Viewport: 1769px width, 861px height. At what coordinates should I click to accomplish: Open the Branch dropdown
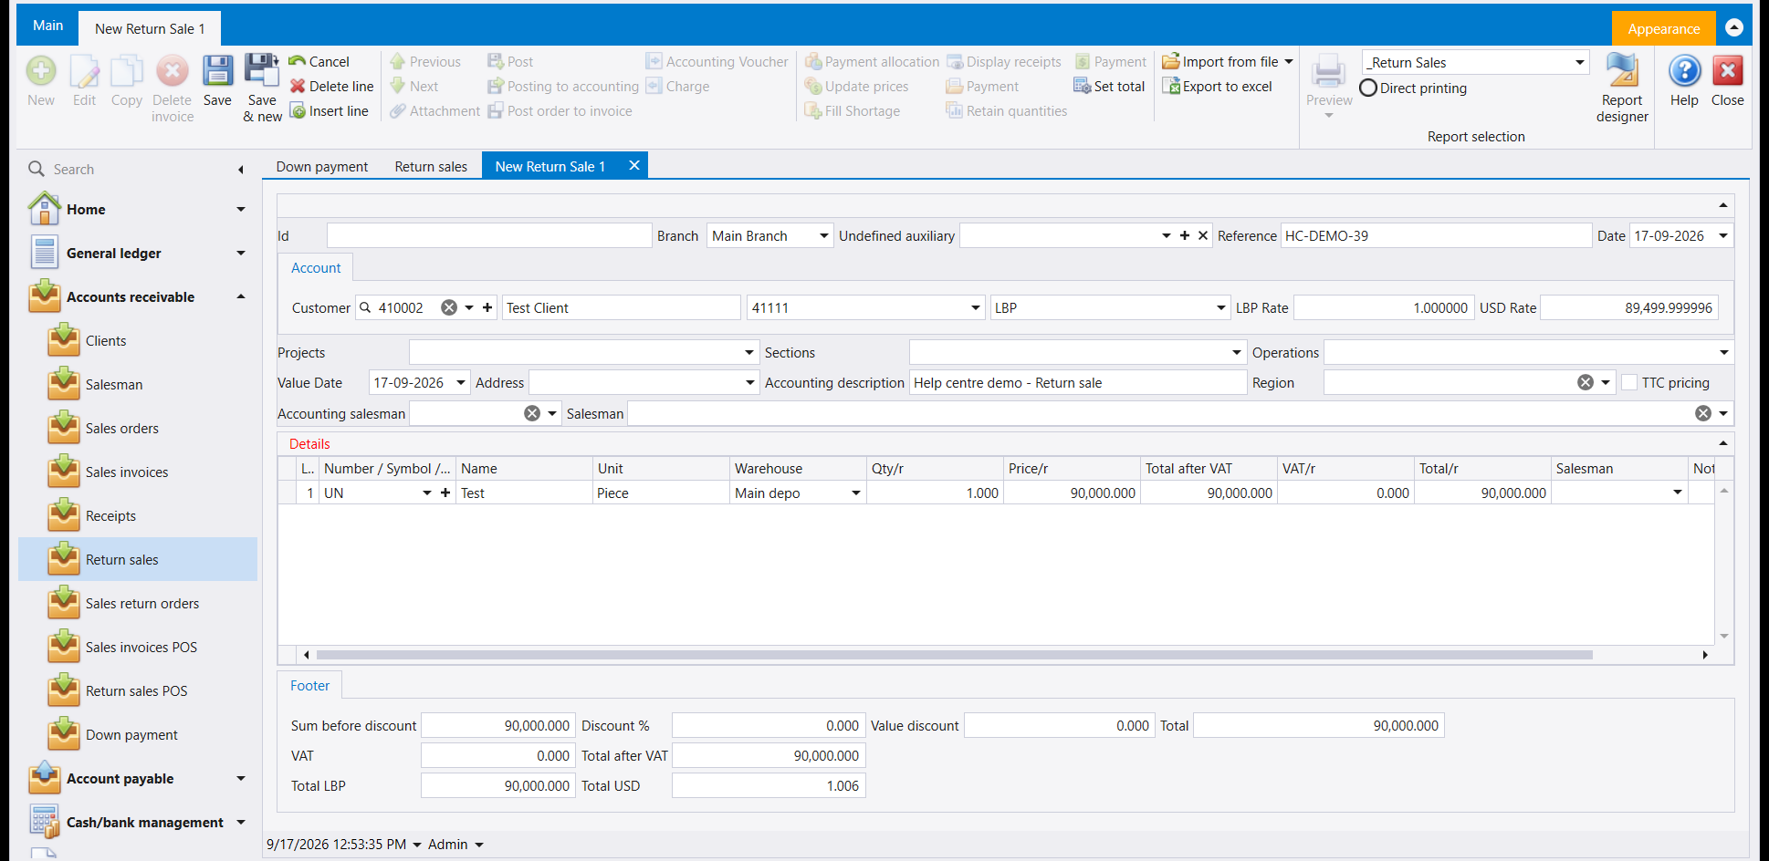click(823, 236)
